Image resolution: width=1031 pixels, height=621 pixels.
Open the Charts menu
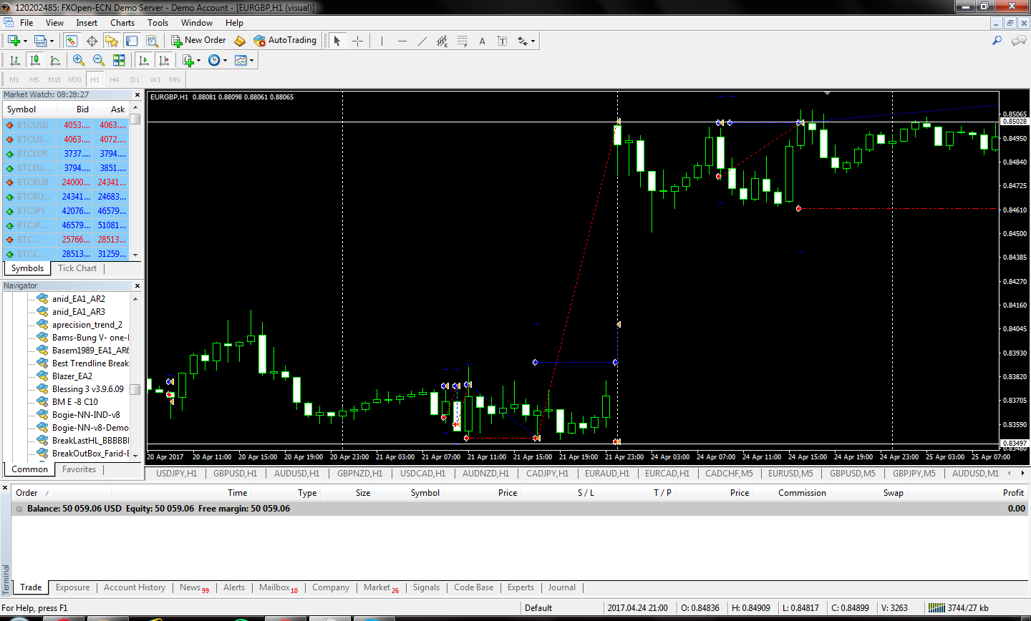pyautogui.click(x=122, y=23)
